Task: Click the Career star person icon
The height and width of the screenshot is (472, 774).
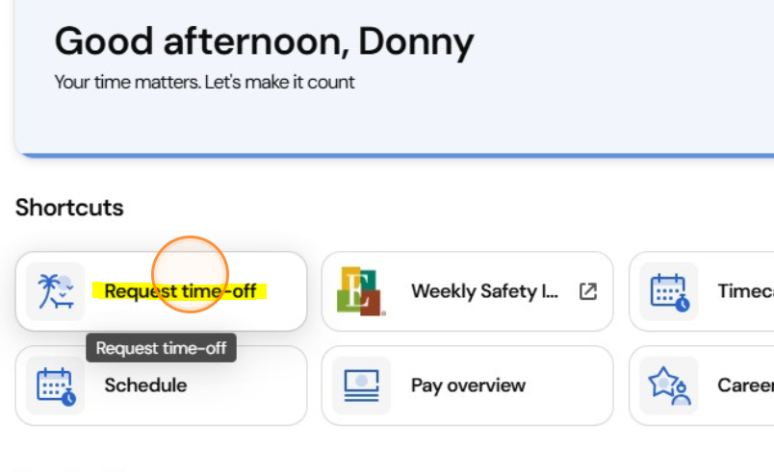Action: 669,385
